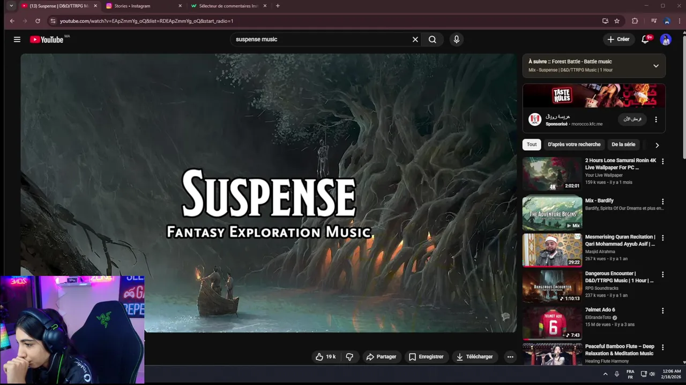Open menu for Peaceful Bamboo Flute video

[662, 347]
